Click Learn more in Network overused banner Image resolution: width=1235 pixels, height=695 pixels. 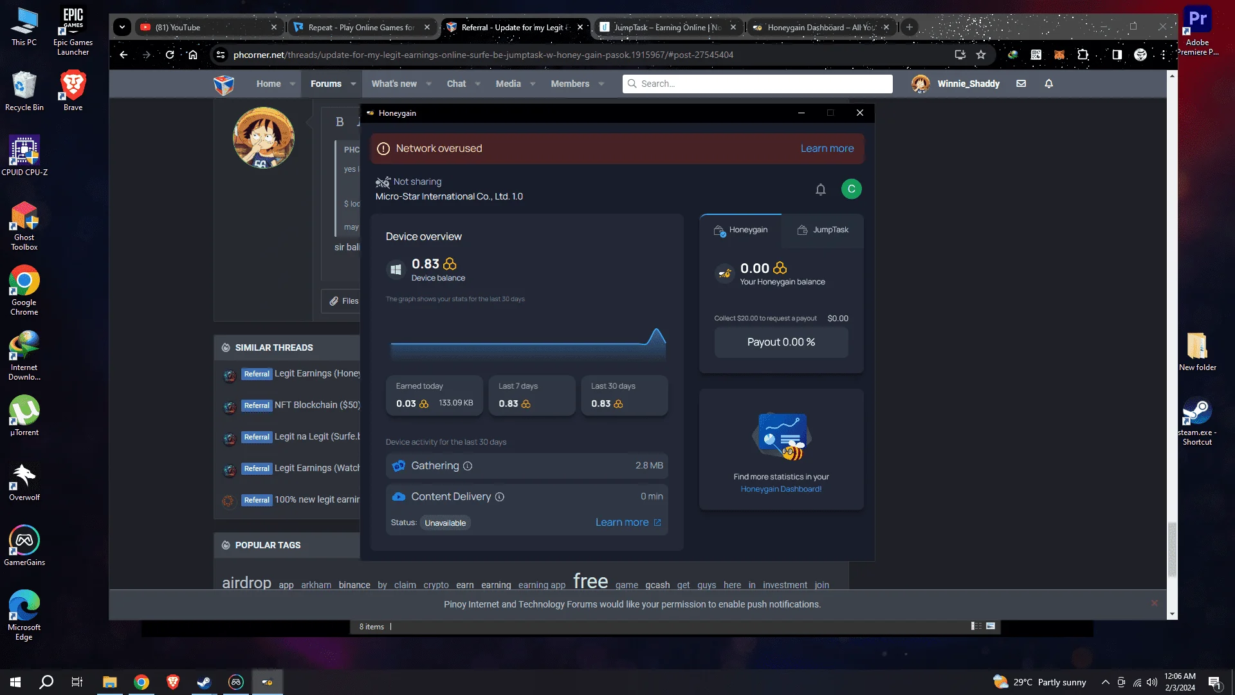click(827, 149)
